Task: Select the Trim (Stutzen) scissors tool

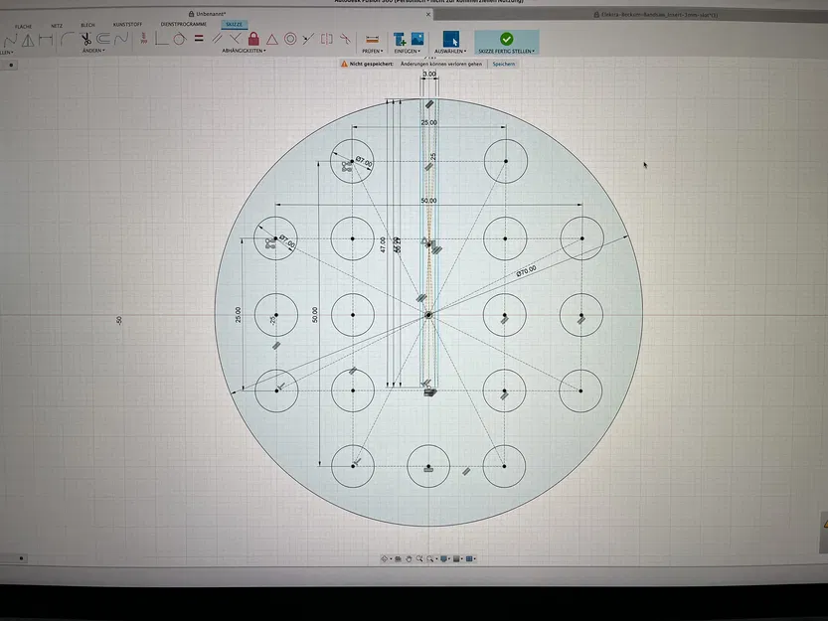Action: click(85, 38)
